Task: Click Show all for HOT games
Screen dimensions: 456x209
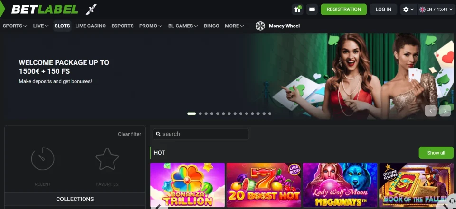Action: click(436, 153)
